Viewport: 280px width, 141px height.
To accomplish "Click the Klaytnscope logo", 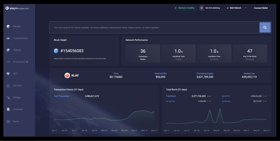I will 17,8.
